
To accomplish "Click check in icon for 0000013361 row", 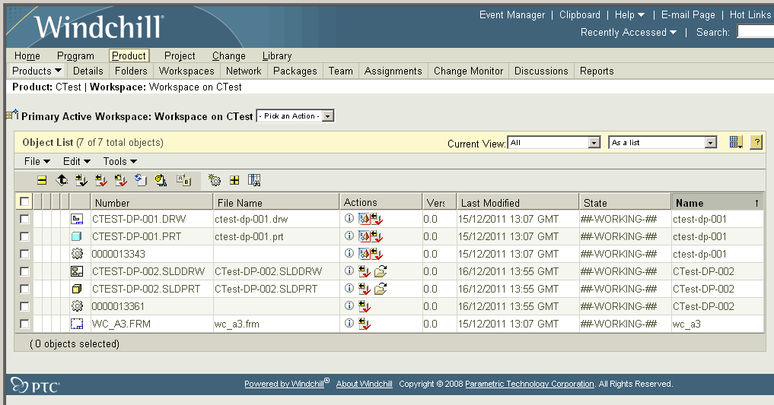I will click(365, 306).
